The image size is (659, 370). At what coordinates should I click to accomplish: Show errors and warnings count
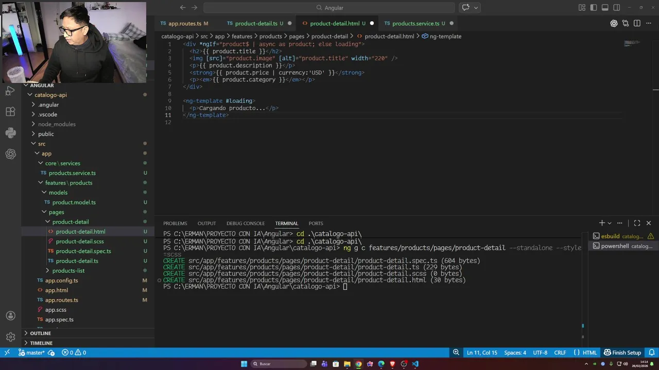74,353
